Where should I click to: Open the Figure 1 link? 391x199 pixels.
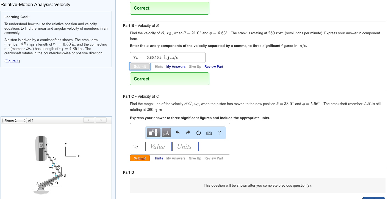(x=12, y=61)
